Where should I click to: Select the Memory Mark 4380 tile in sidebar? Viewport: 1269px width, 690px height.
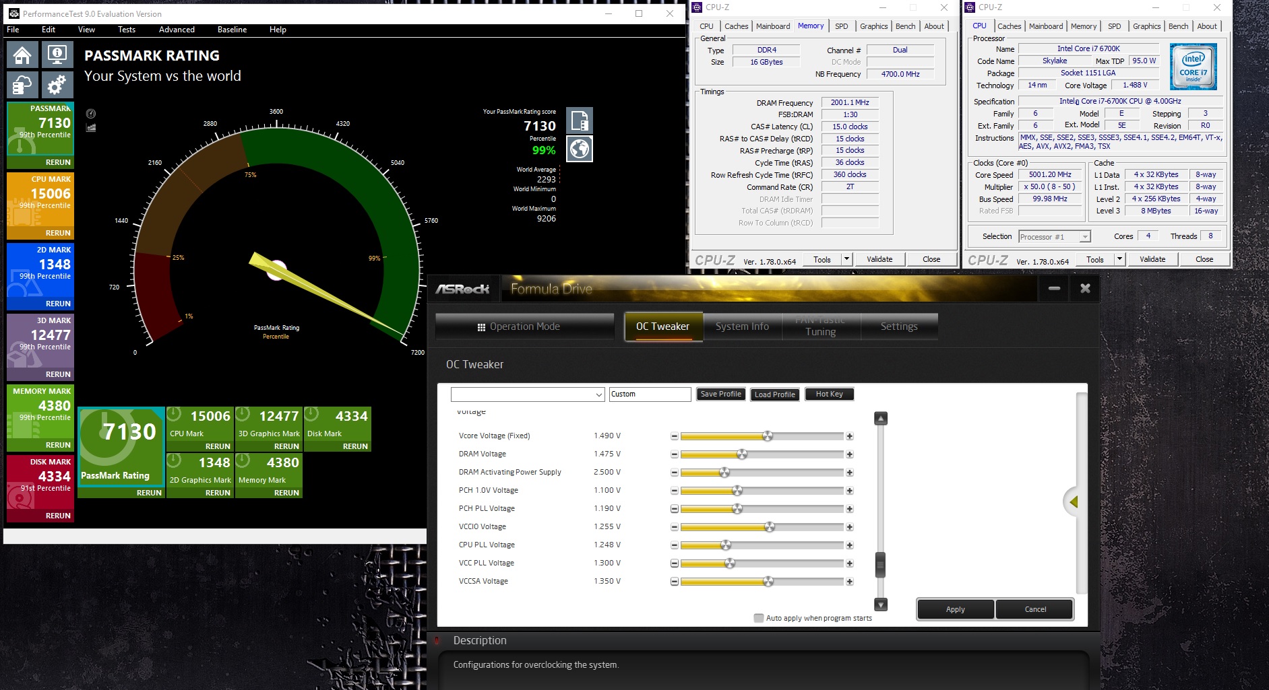point(40,418)
